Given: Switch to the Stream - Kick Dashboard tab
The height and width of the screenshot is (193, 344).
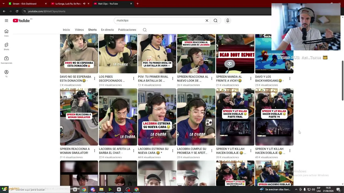Looking at the screenshot, I should click(x=27, y=4).
